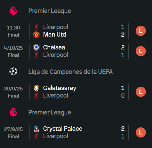Open the 30/9/25 match date
The image size is (152, 148).
(x=13, y=89)
